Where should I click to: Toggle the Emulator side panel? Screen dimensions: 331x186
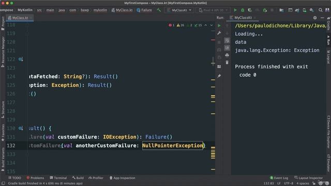tap(328, 163)
